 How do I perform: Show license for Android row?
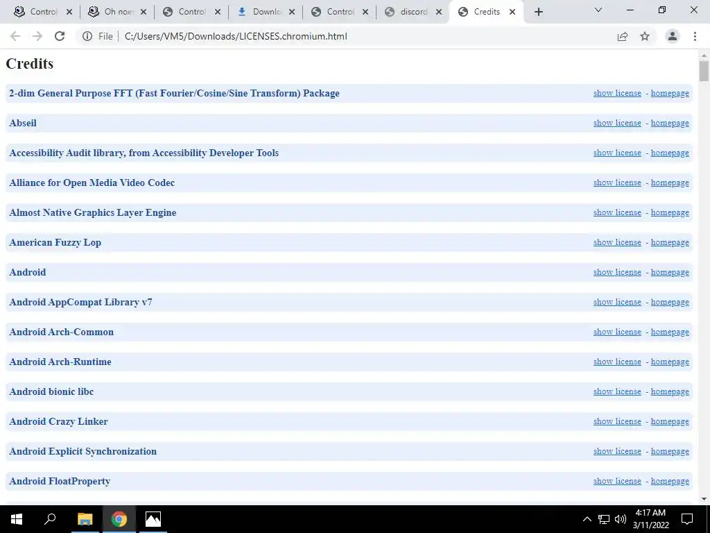click(617, 272)
